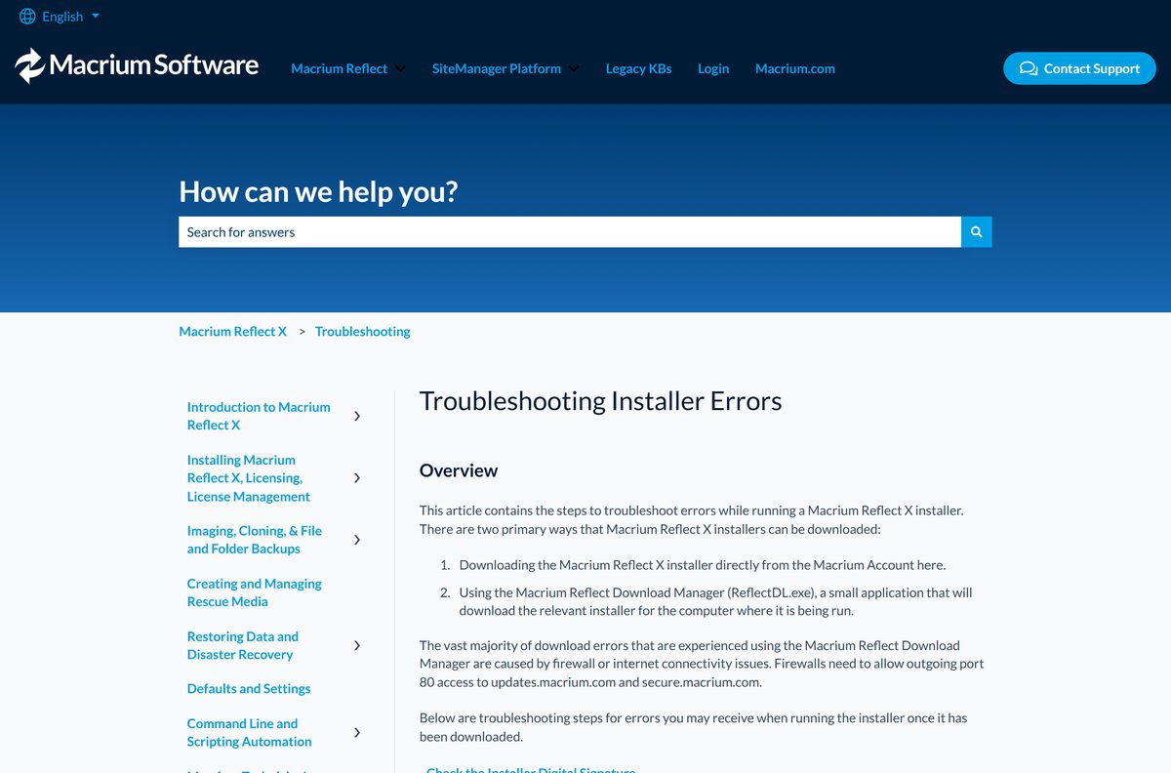Expand Restoring Data and Disaster Recovery chevron
Image resolution: width=1171 pixels, height=773 pixels.
pos(357,645)
